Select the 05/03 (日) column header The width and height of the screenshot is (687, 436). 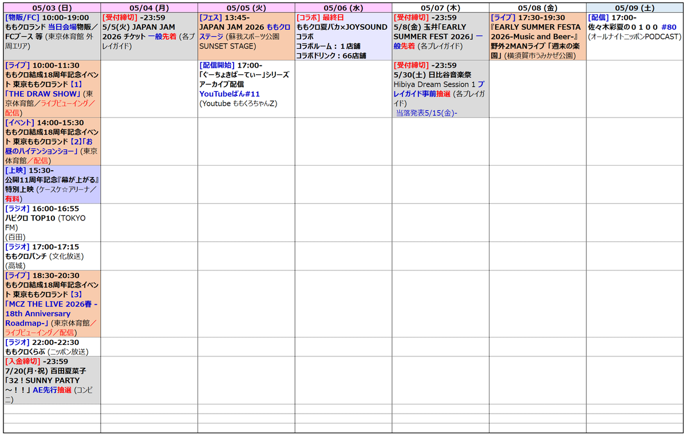click(52, 7)
